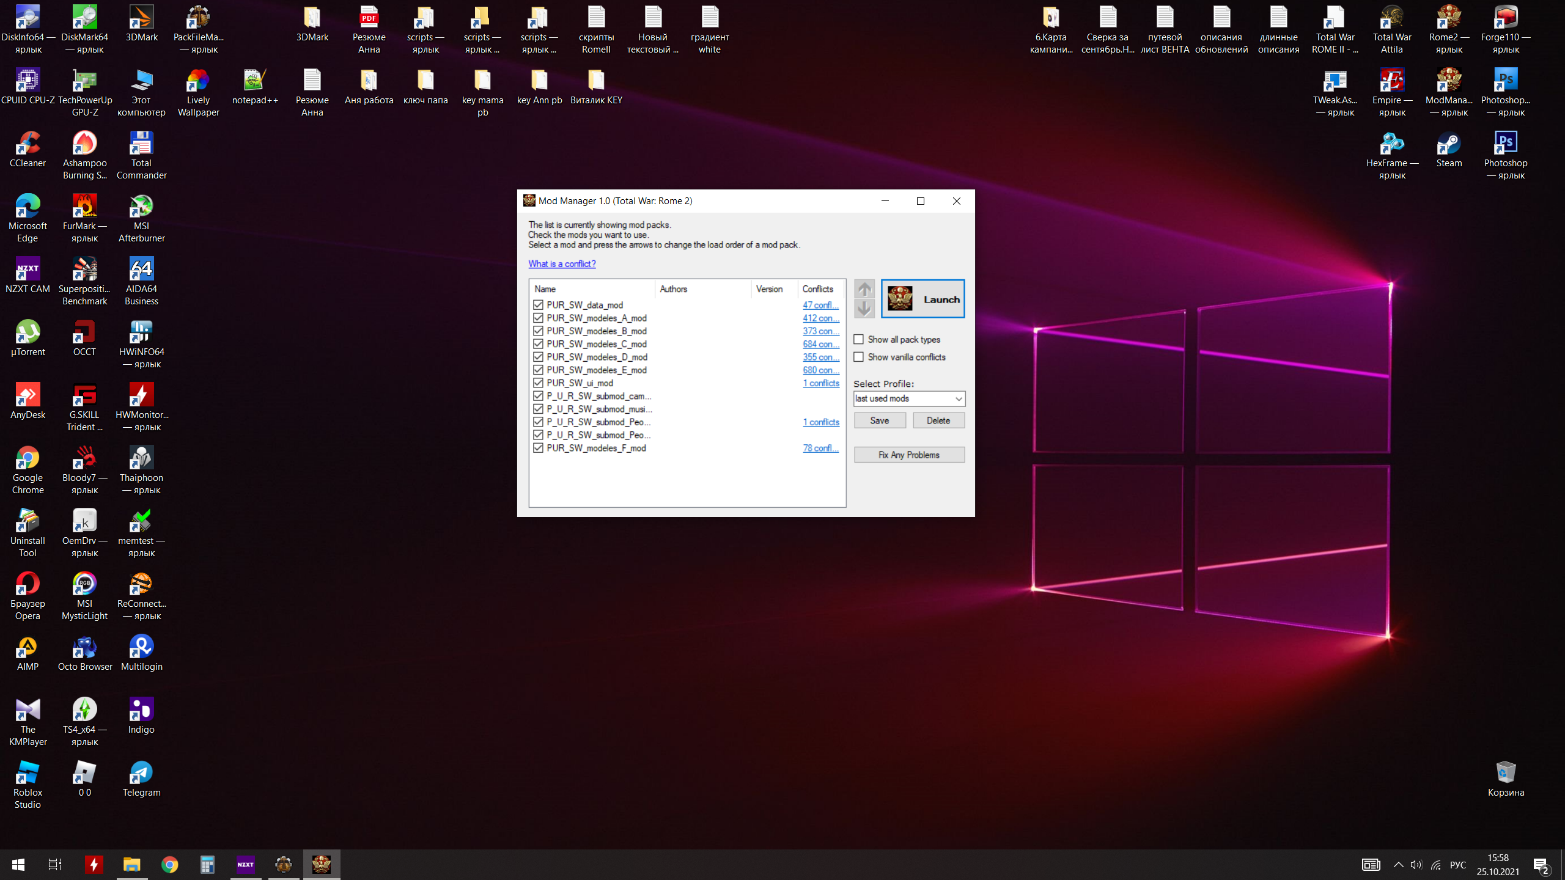Image resolution: width=1565 pixels, height=880 pixels.
Task: Open Резюме Анна PDF file
Action: [x=369, y=30]
